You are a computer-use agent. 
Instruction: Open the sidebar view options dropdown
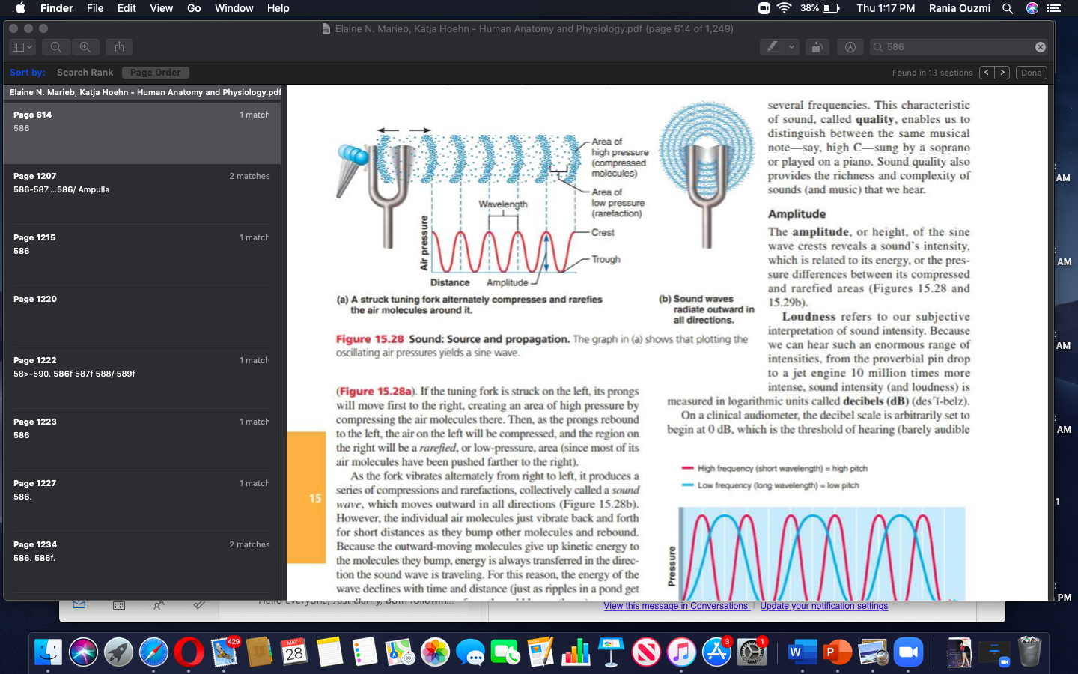[x=23, y=47]
